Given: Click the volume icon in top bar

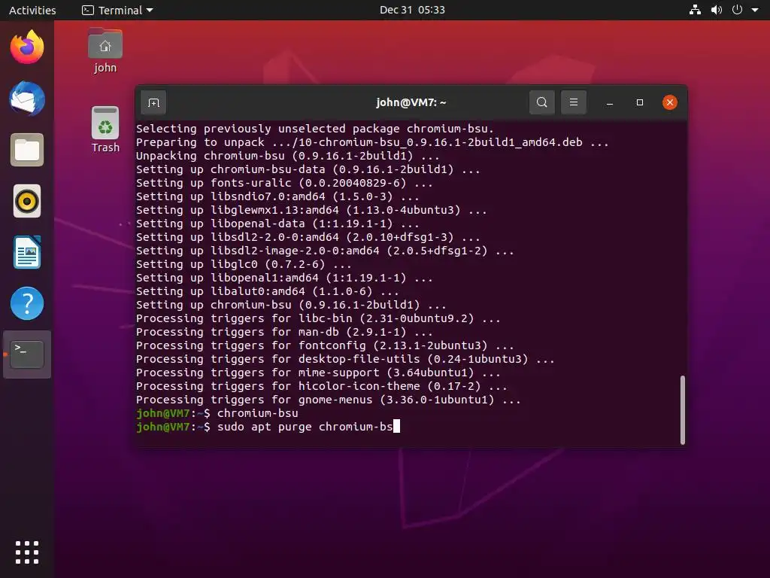Looking at the screenshot, I should coord(717,10).
